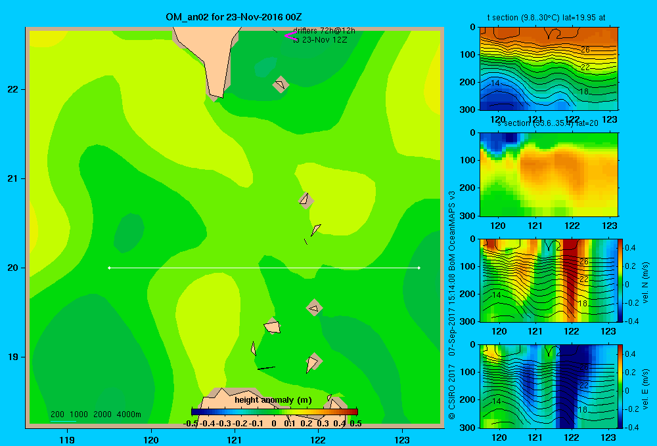The width and height of the screenshot is (657, 446).
Task: Click the '0' tick on vel. N color bar
Action: (627, 285)
